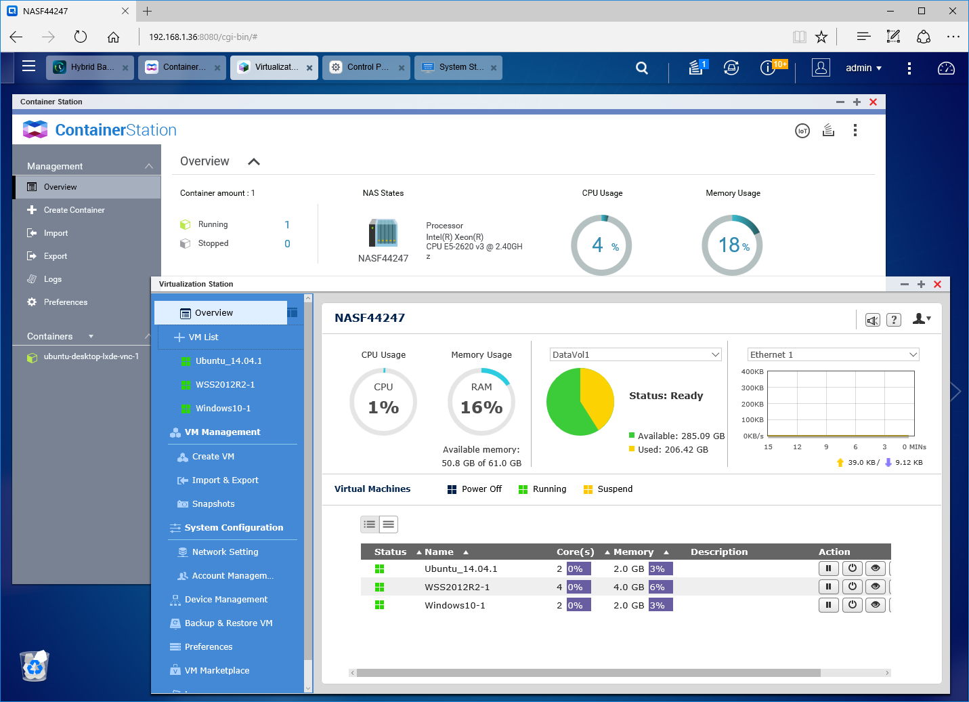Click the horizontal scrollbar under the VM table

[588, 673]
